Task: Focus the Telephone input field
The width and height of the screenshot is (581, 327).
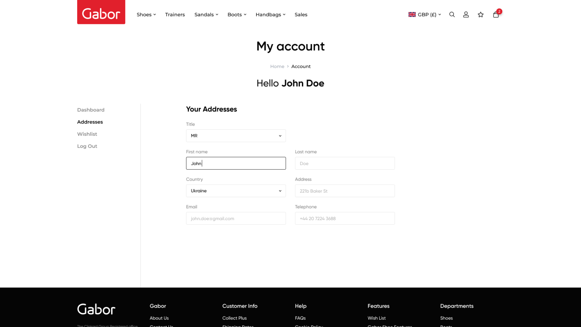Action: 345,219
